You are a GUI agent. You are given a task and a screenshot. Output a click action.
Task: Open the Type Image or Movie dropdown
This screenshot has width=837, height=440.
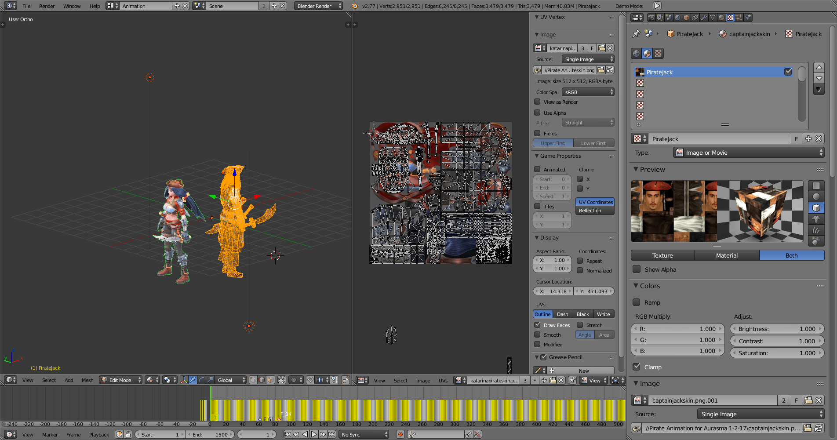(748, 153)
